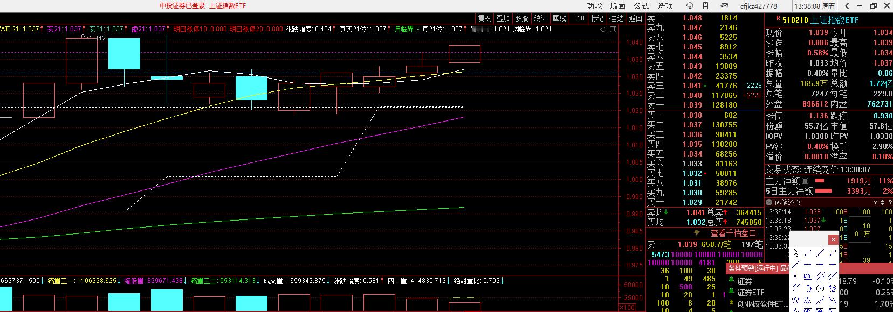Select the horizontal segment tool with center dot
This screenshot has height=312, width=893.
(x=808, y=265)
